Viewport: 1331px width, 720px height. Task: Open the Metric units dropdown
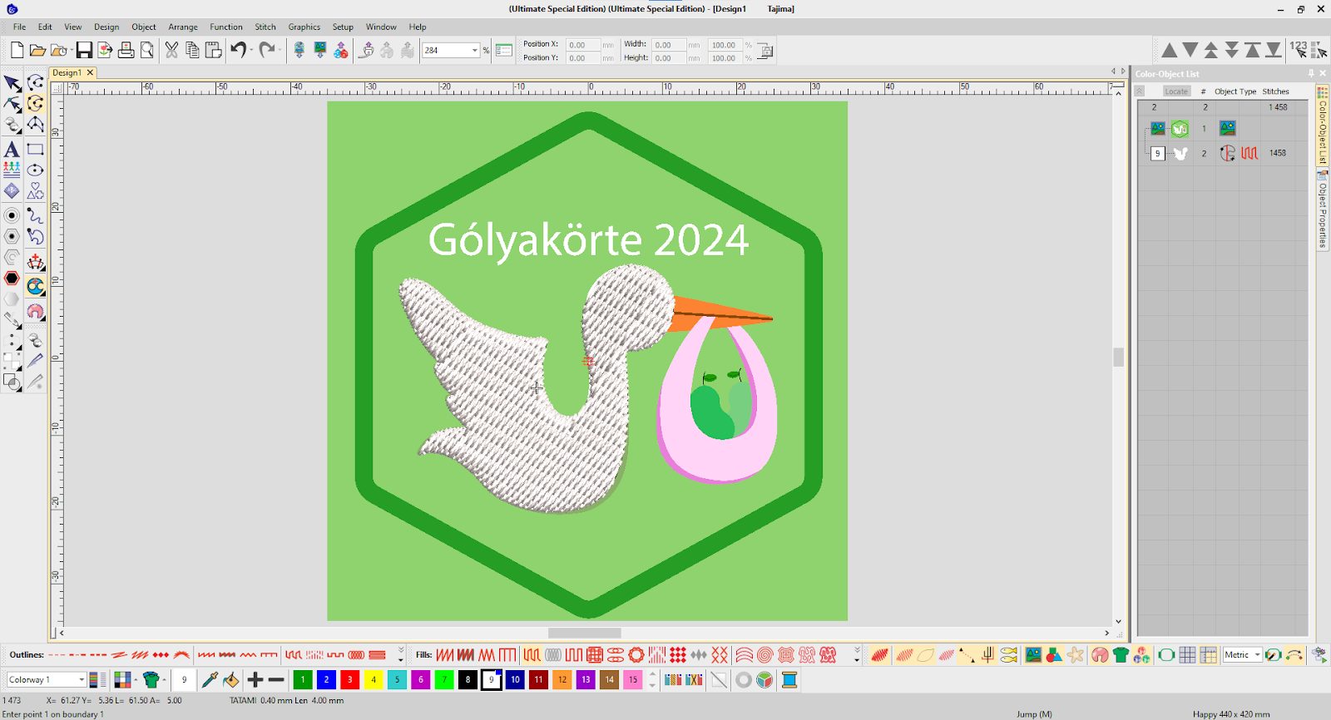tap(1257, 655)
